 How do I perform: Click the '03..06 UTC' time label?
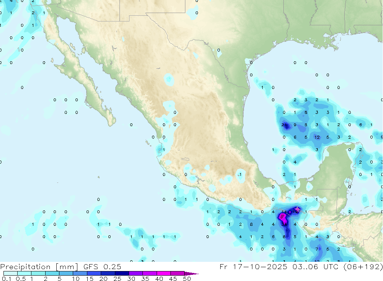point(315,266)
